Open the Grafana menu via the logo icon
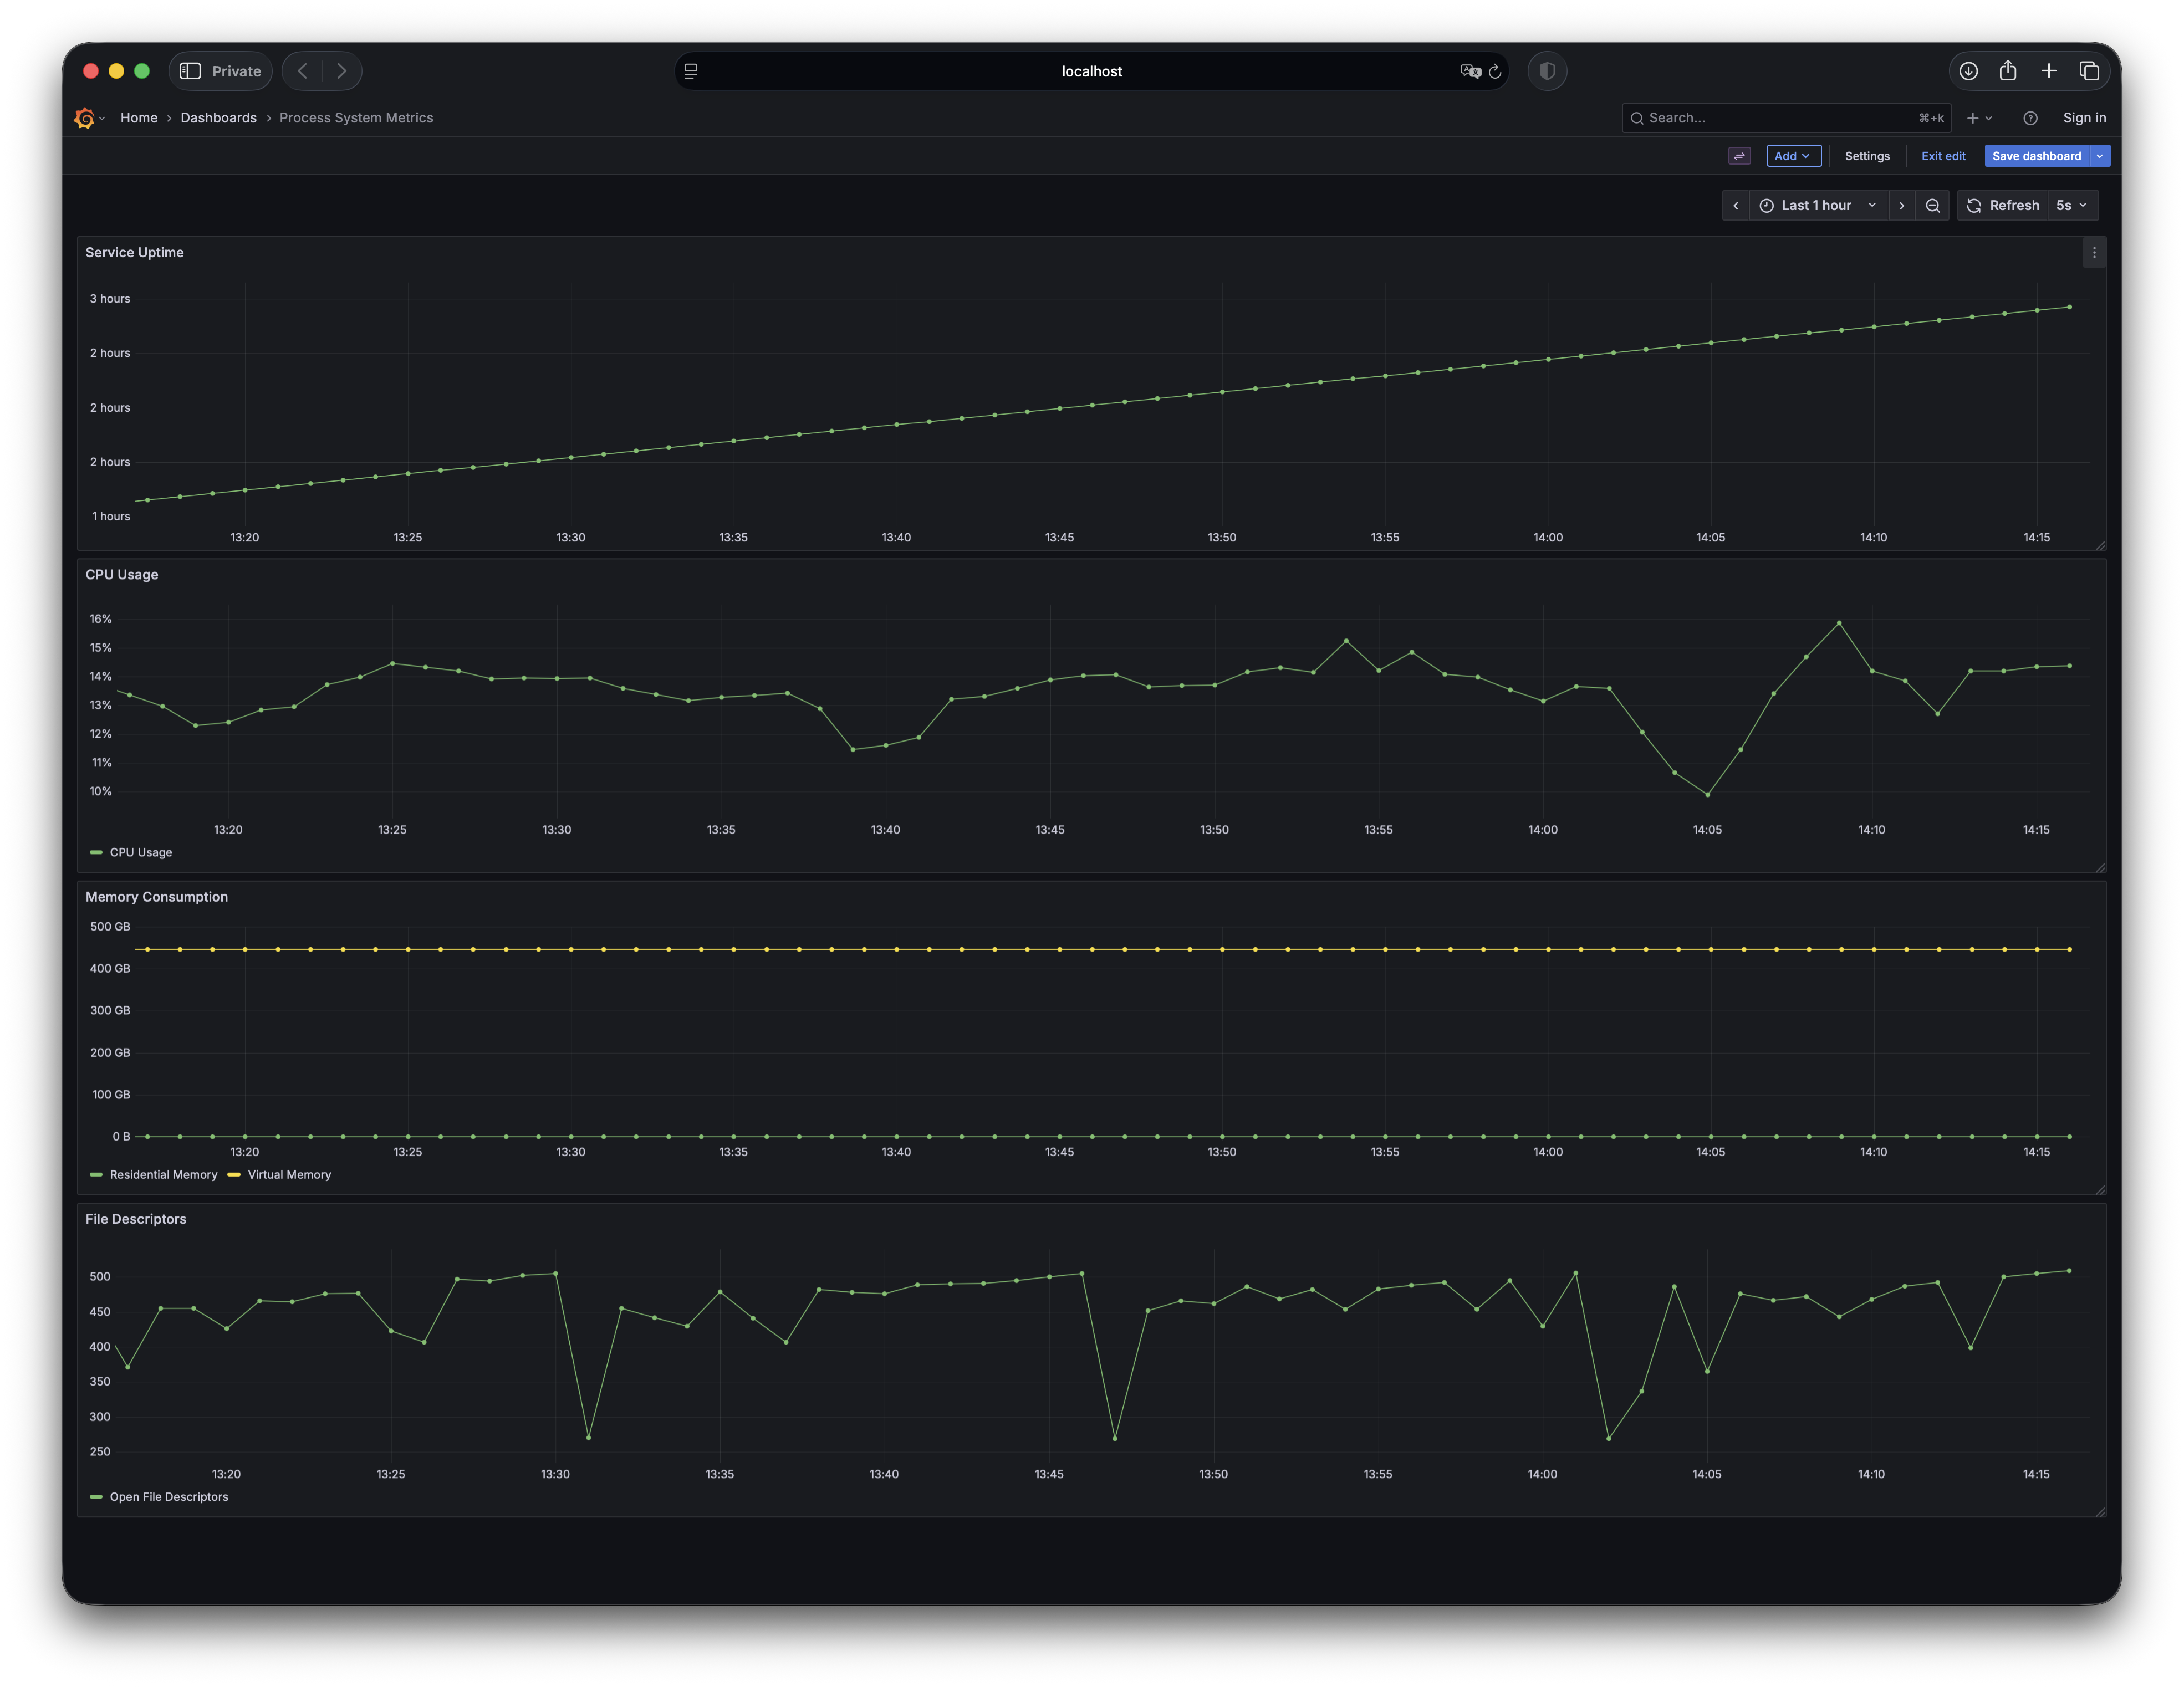Image resolution: width=2184 pixels, height=1687 pixels. (86, 118)
